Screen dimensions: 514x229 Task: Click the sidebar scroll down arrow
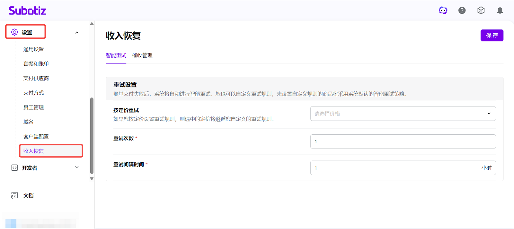click(92, 179)
